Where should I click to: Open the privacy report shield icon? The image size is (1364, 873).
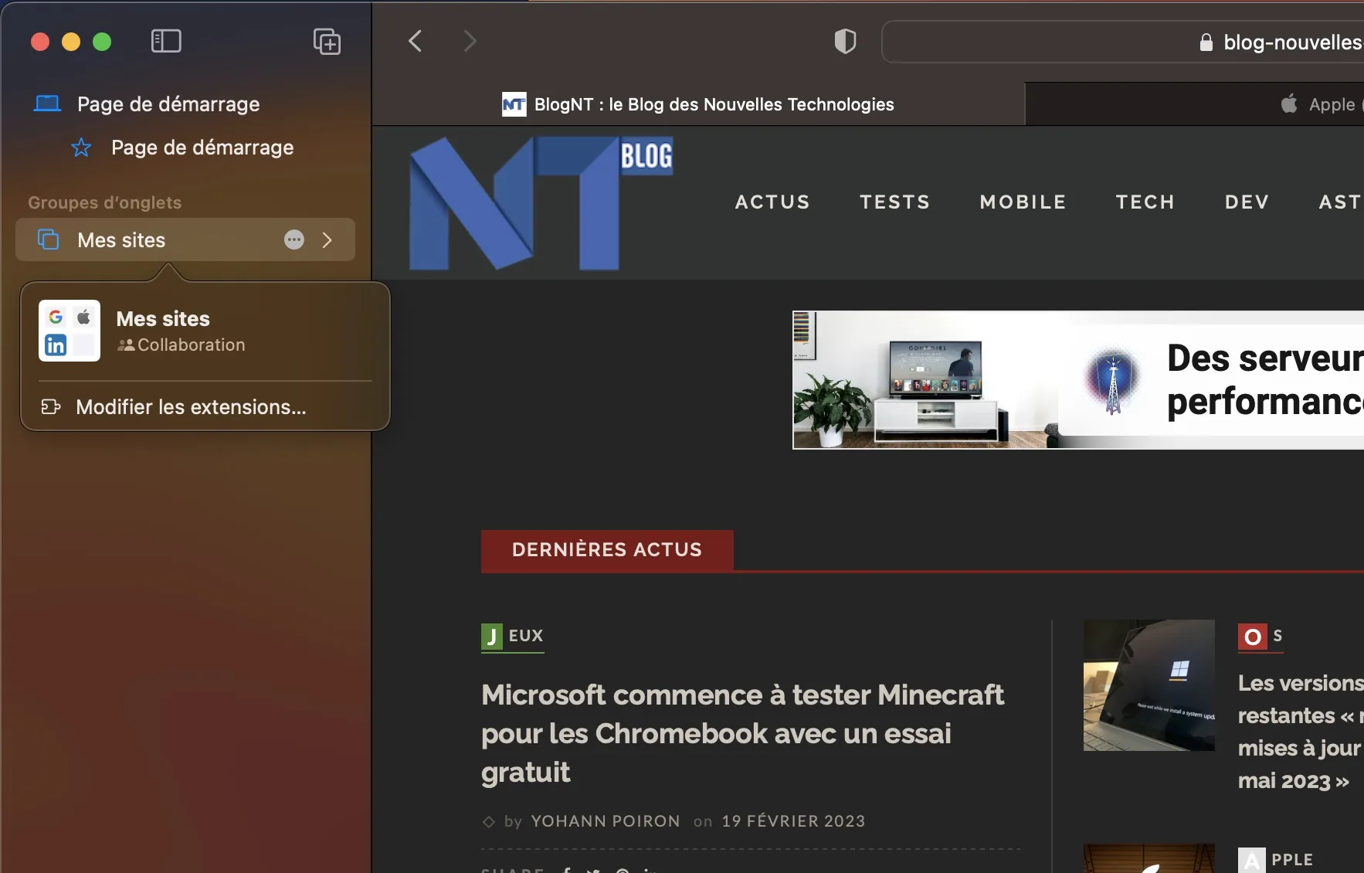pyautogui.click(x=846, y=41)
